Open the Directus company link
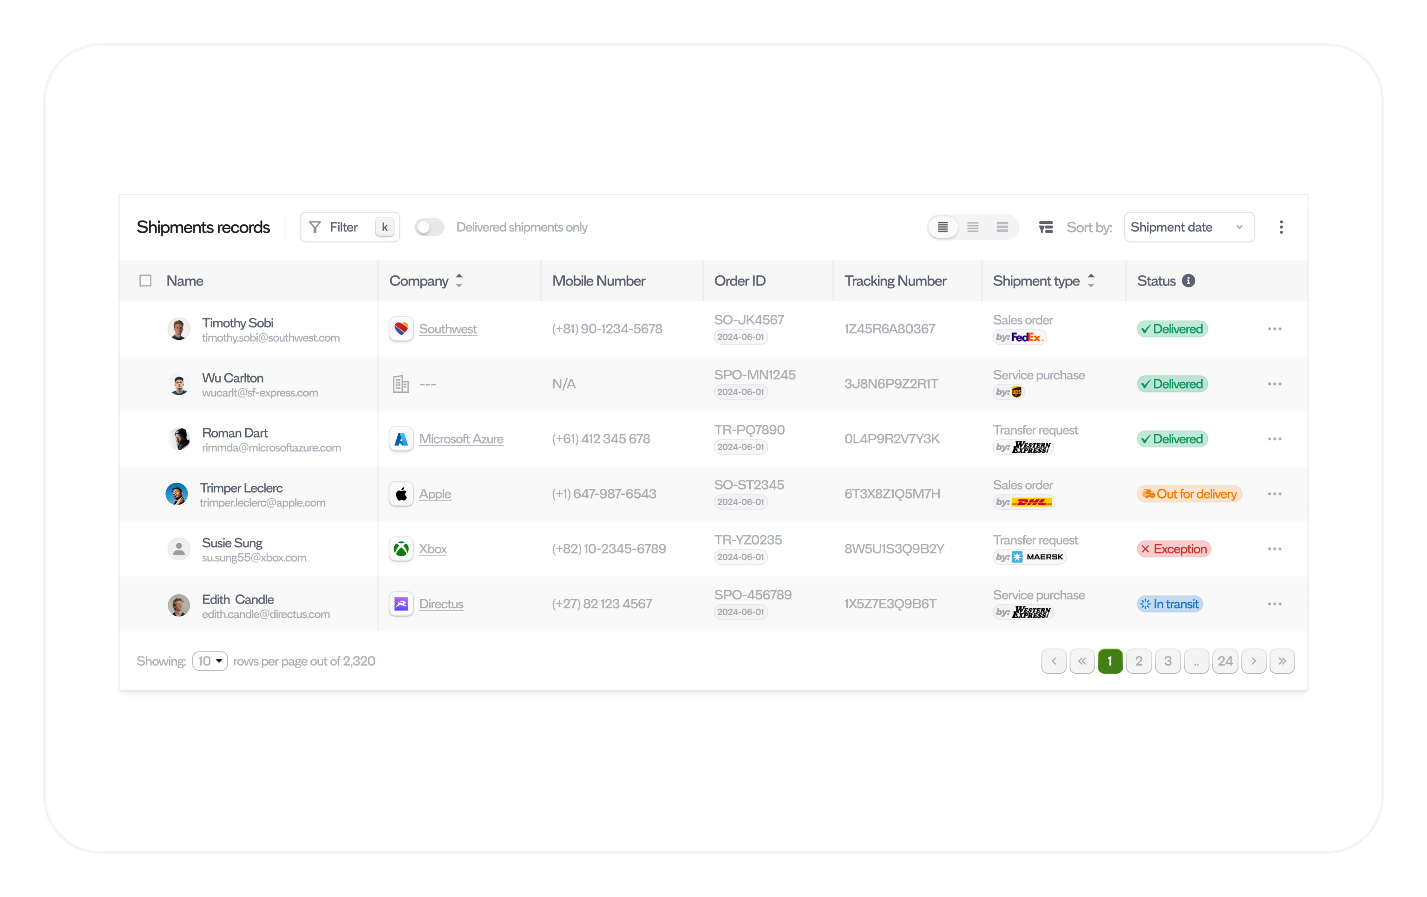This screenshot has height=897, width=1427. (441, 604)
